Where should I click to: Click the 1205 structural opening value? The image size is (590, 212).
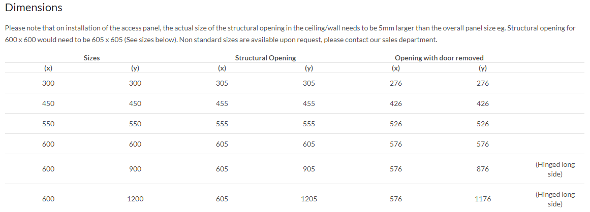[x=309, y=199]
